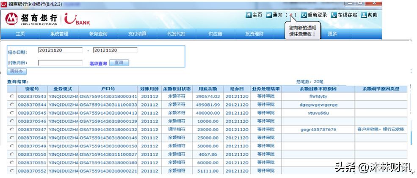Screen dimensions: 417x178
Task: Click the app icon in title bar
Action: pos(4,4)
